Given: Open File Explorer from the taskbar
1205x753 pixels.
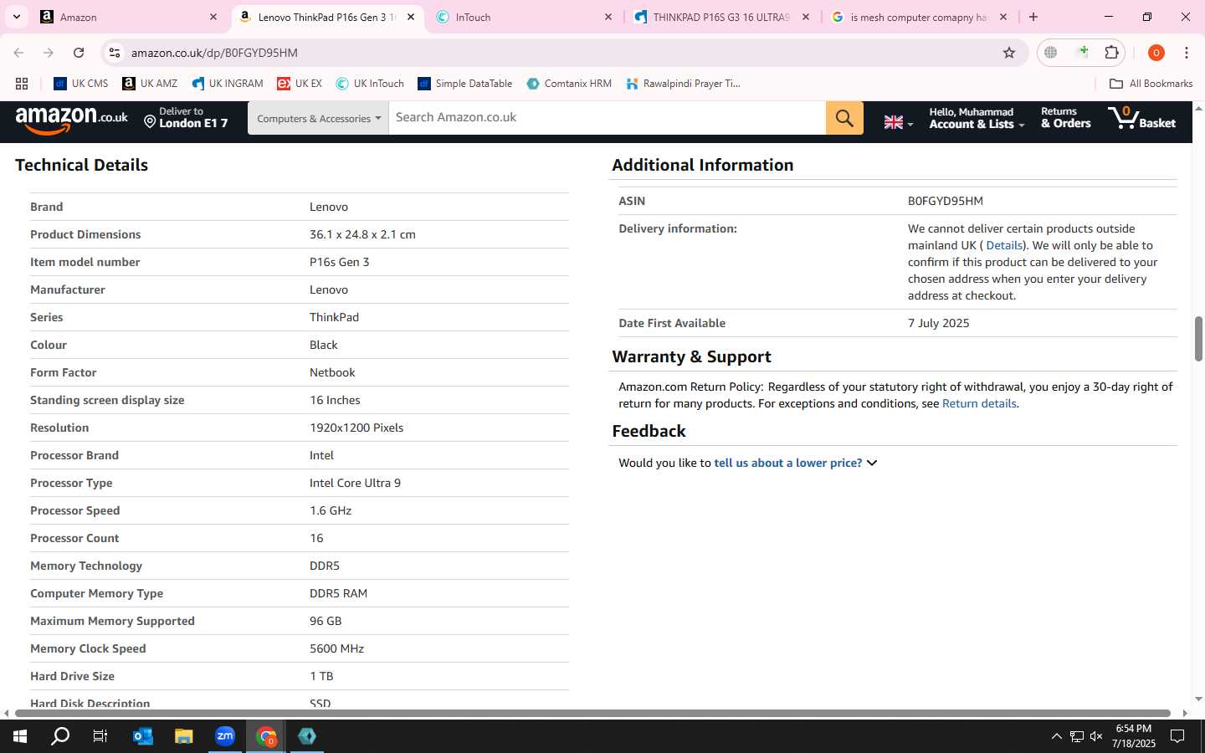Looking at the screenshot, I should [x=183, y=736].
